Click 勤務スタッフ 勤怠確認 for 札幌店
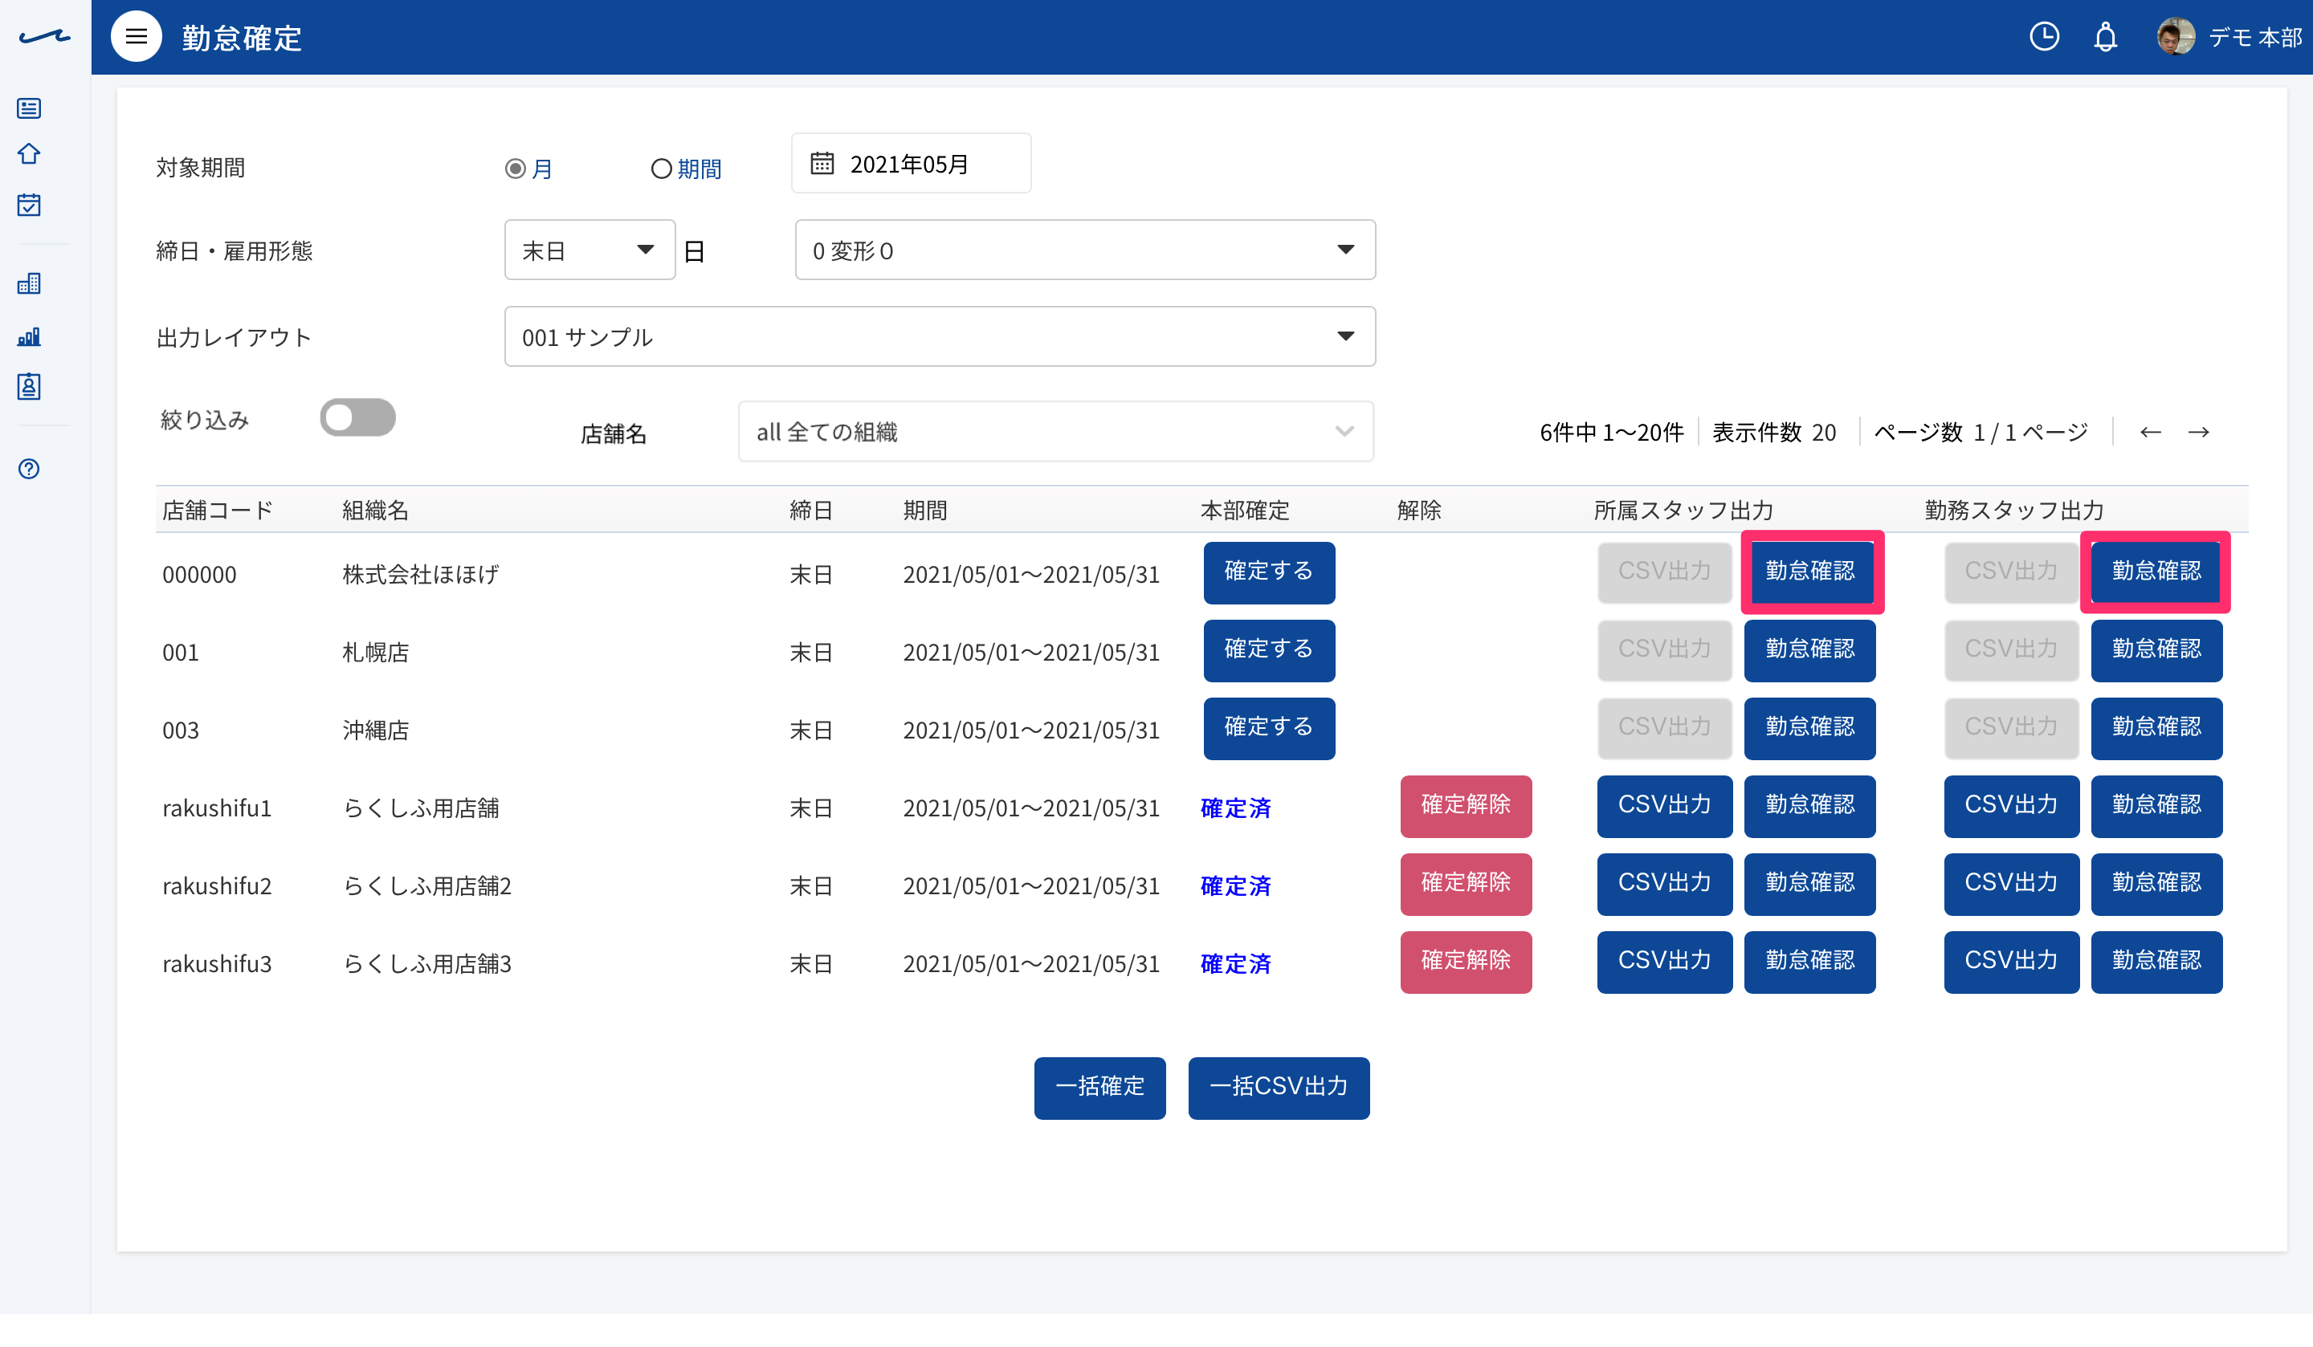This screenshot has height=1347, width=2313. point(2157,650)
